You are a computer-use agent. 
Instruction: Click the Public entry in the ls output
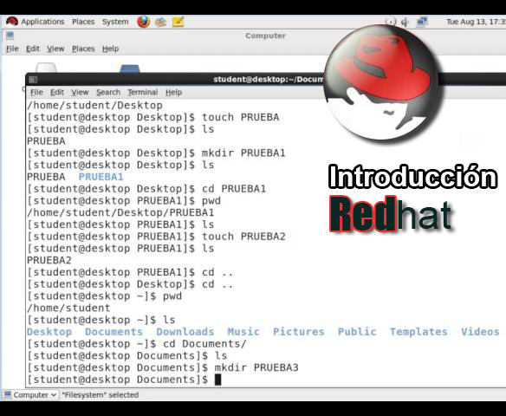click(357, 332)
